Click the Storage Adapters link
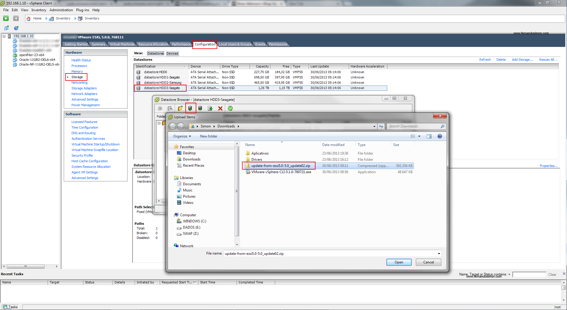 84,88
